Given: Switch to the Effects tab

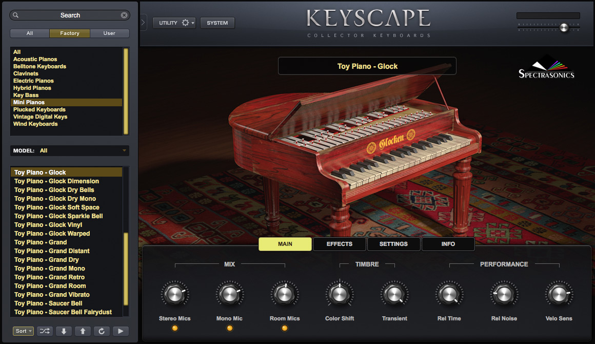Looking at the screenshot, I should coord(340,244).
